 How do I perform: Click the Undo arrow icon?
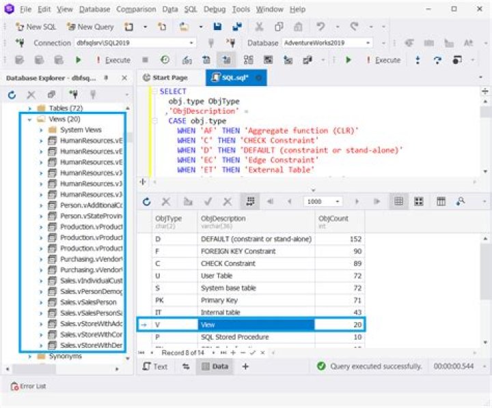pos(320,27)
